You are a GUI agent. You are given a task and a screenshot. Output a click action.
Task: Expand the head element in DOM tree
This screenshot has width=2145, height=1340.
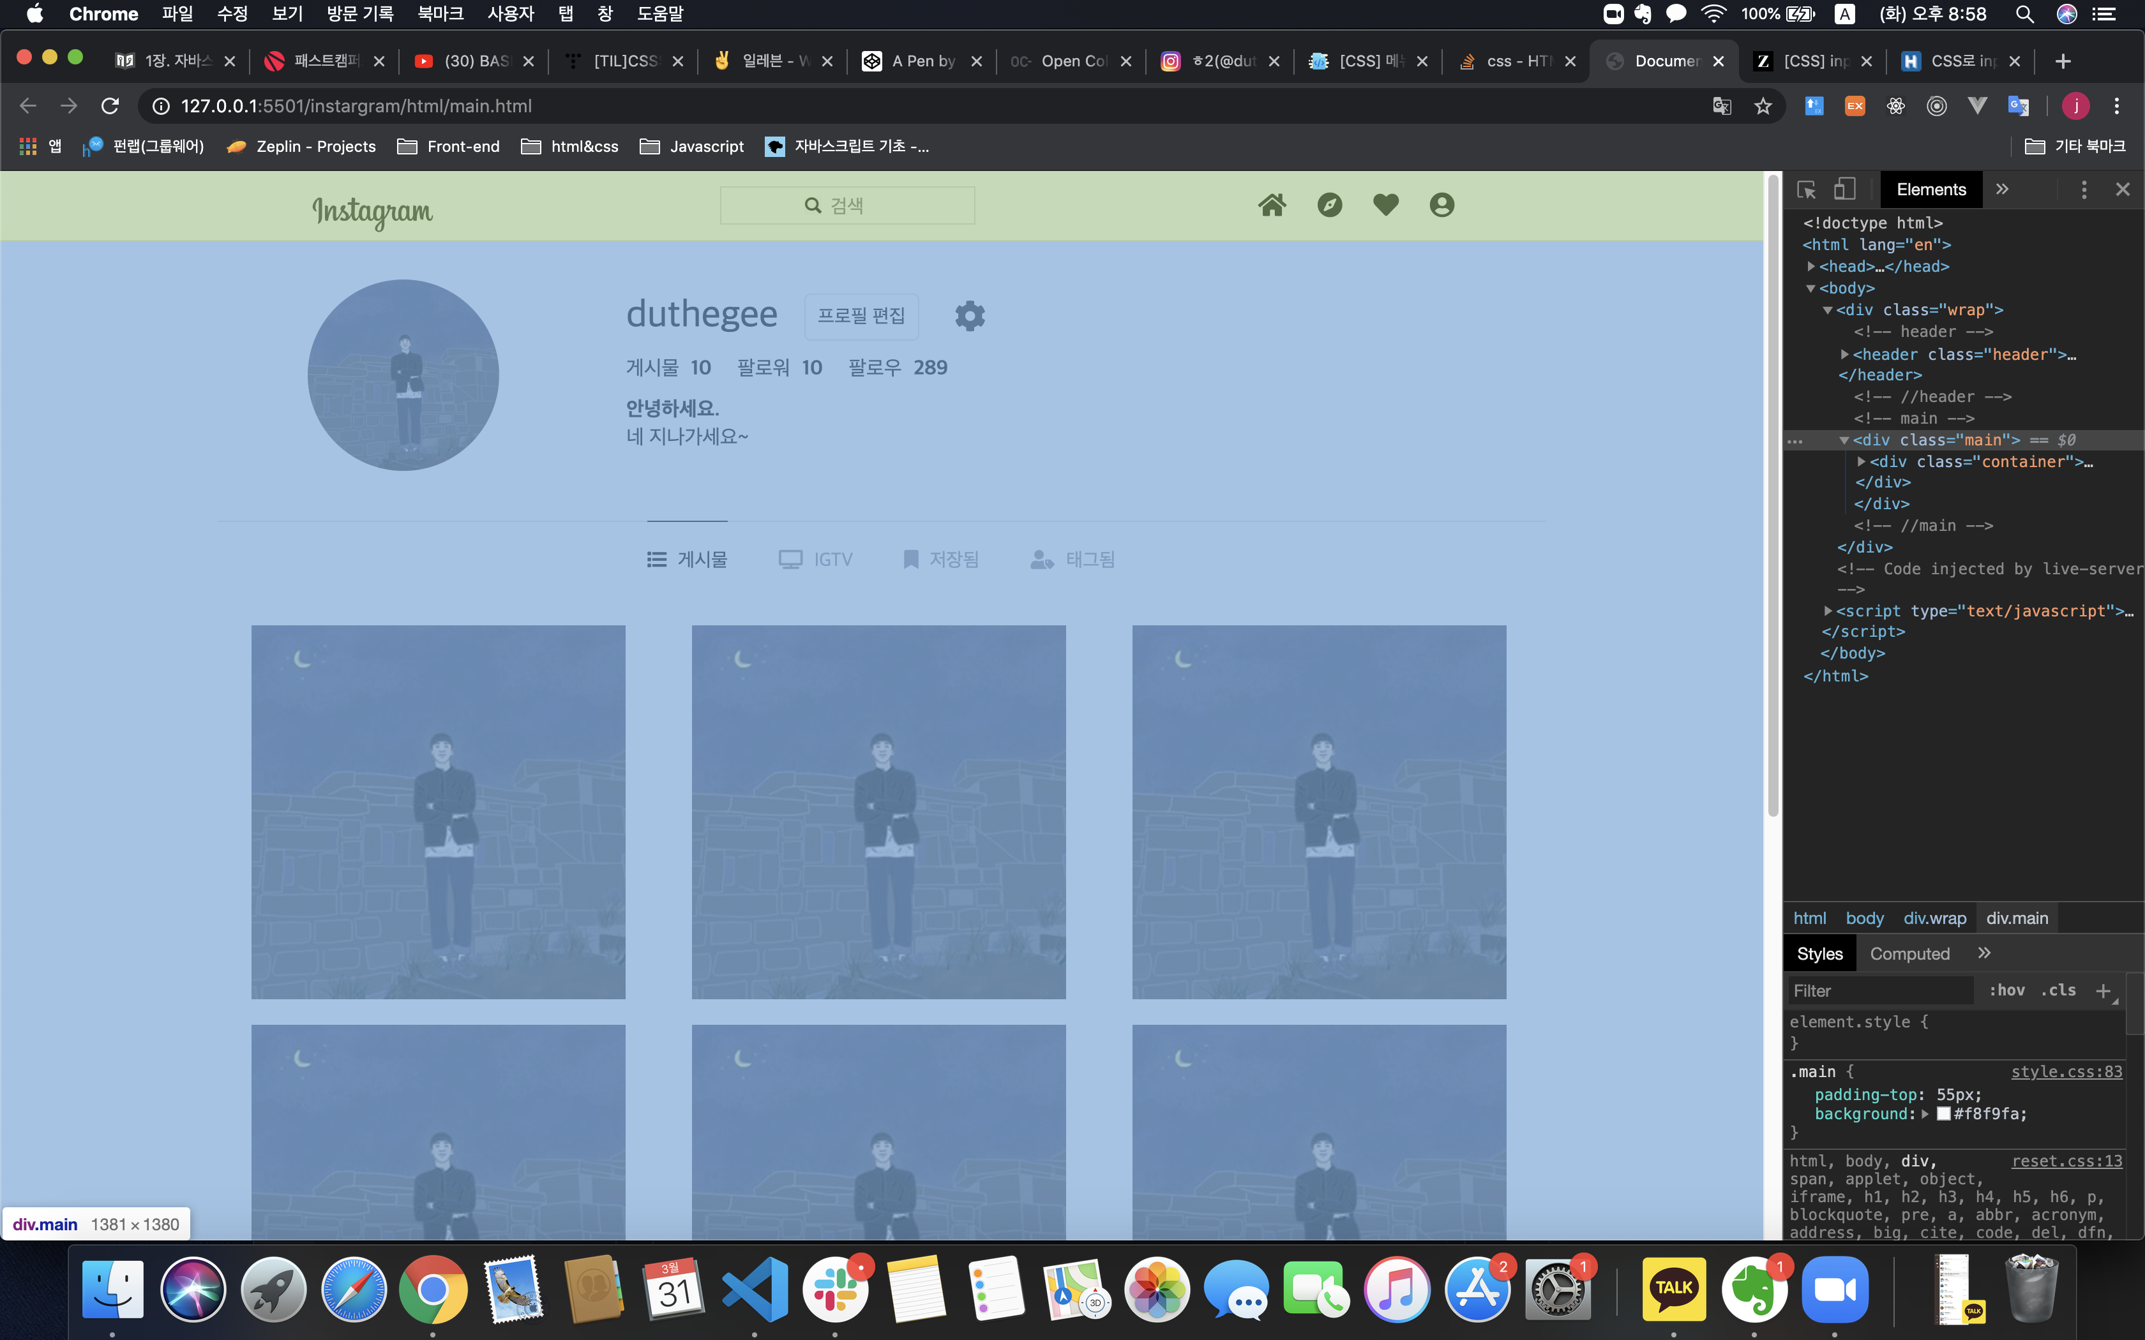[1811, 267]
